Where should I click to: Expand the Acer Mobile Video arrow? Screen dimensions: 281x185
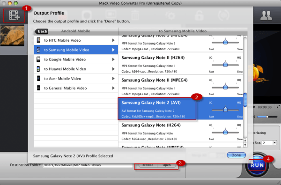113,78
